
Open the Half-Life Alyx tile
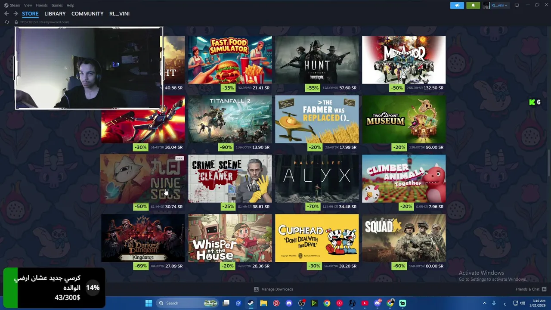pos(317,179)
